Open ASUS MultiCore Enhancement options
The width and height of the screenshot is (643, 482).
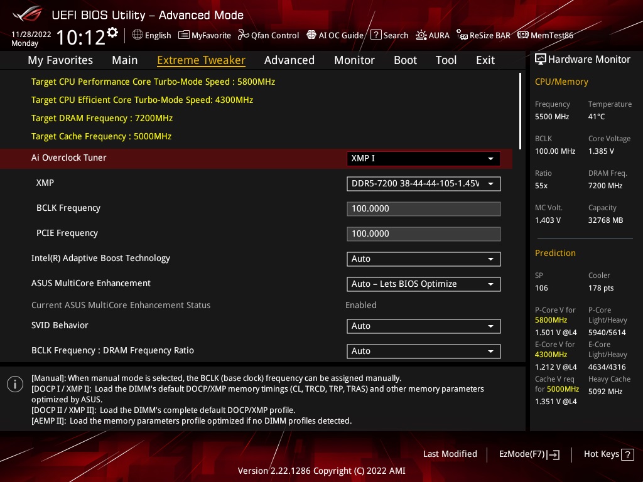coord(423,284)
